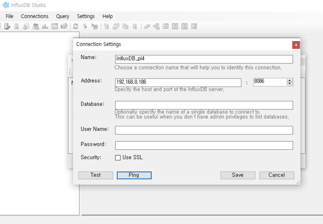Click the bar chart statistics icon
The width and height of the screenshot is (323, 224).
pyautogui.click(x=45, y=26)
